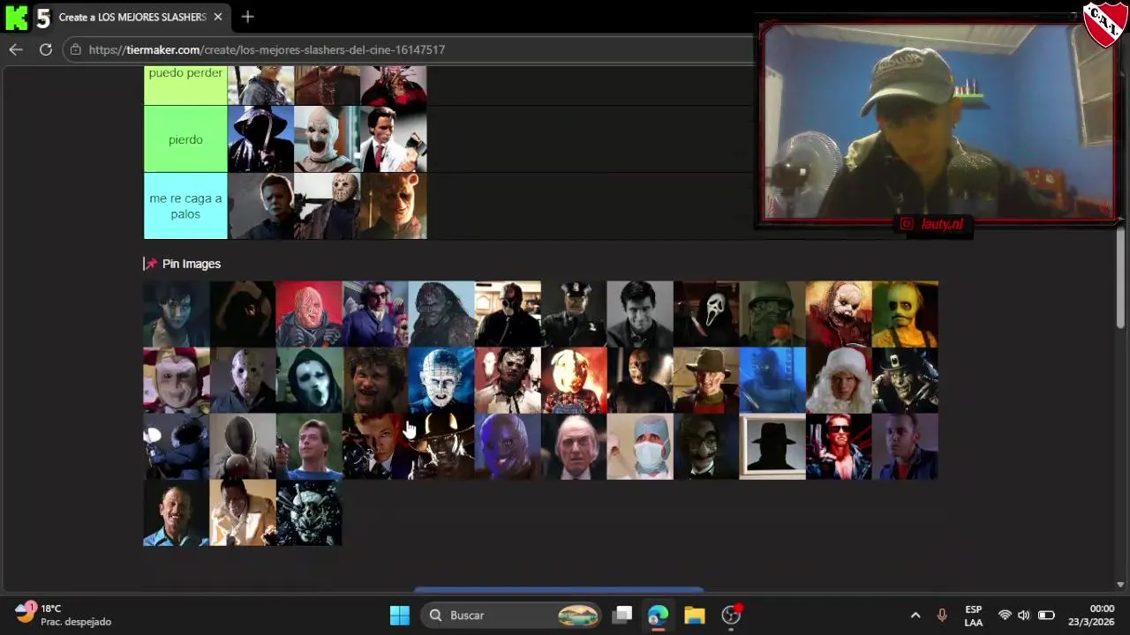Select the red-background bald face image
Viewport: 1130px width, 635px height.
(x=309, y=314)
